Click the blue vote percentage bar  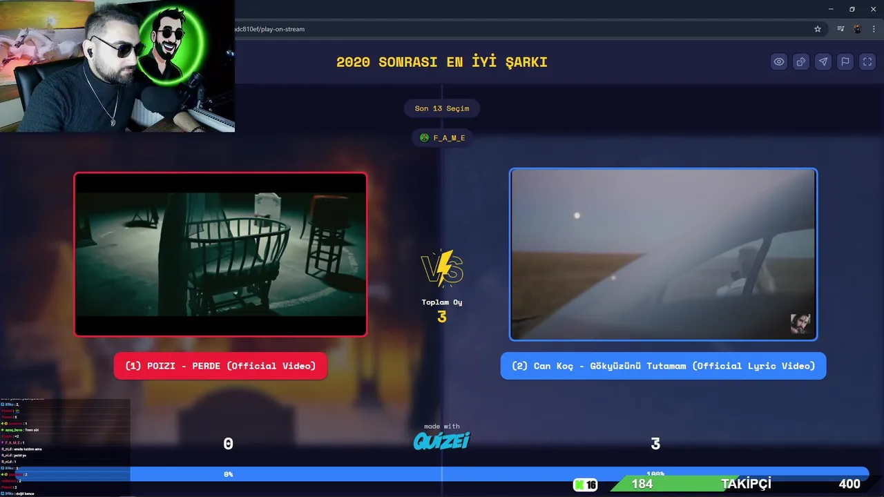coord(442,474)
